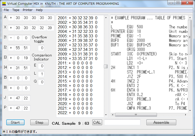
Task: Click the L comparison indicator field
Action: click(x=41, y=74)
